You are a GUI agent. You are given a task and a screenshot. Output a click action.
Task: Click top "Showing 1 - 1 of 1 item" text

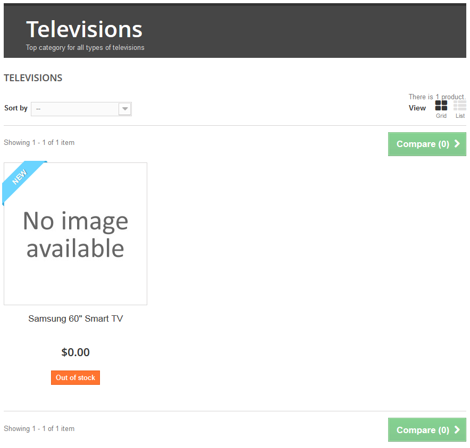point(39,143)
